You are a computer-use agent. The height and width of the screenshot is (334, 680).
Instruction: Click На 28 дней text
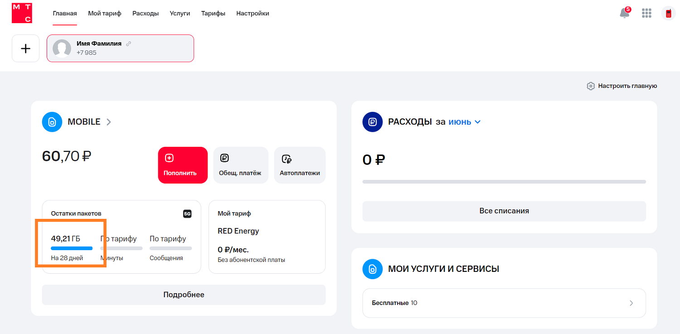click(x=67, y=258)
